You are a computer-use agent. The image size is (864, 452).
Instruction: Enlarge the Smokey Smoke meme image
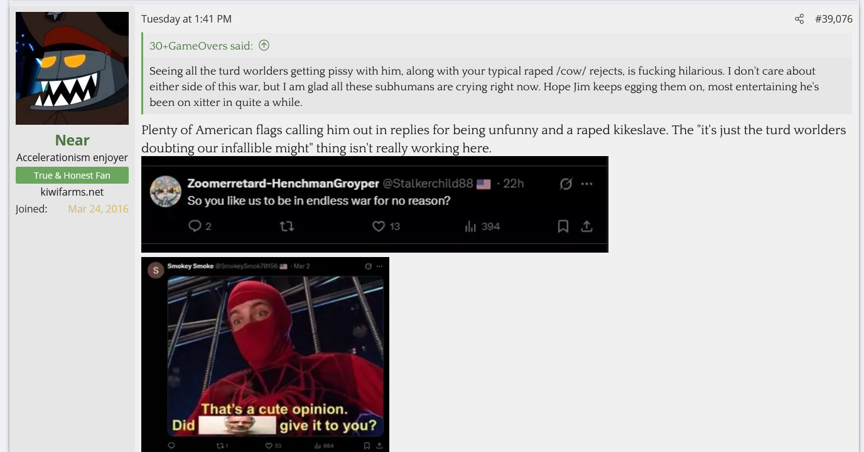pyautogui.click(x=265, y=354)
